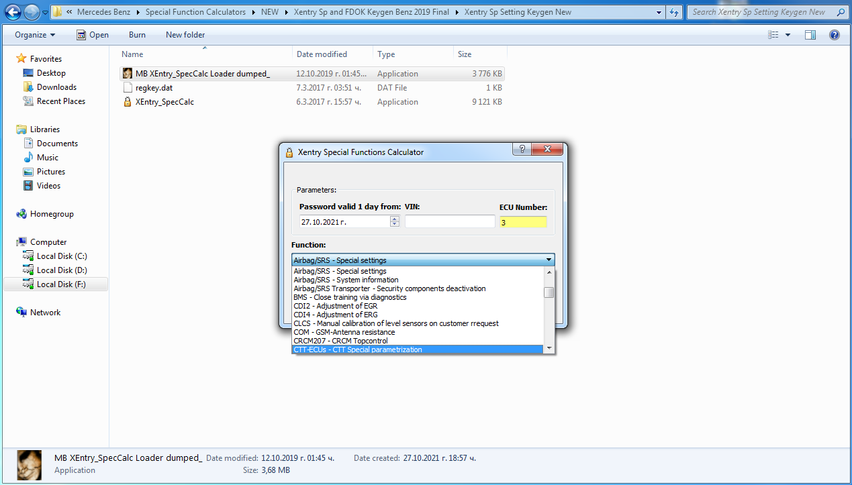Click the Xentry calculator help question button
This screenshot has height=485, width=852.
[522, 150]
